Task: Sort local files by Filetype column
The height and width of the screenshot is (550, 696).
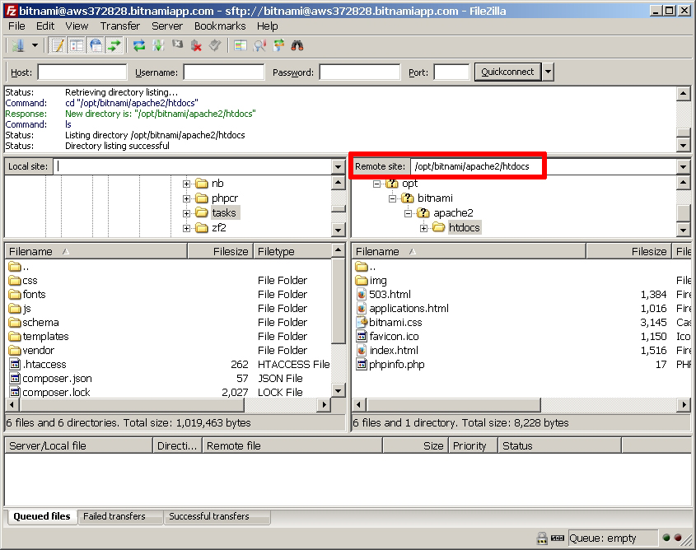Action: [292, 251]
